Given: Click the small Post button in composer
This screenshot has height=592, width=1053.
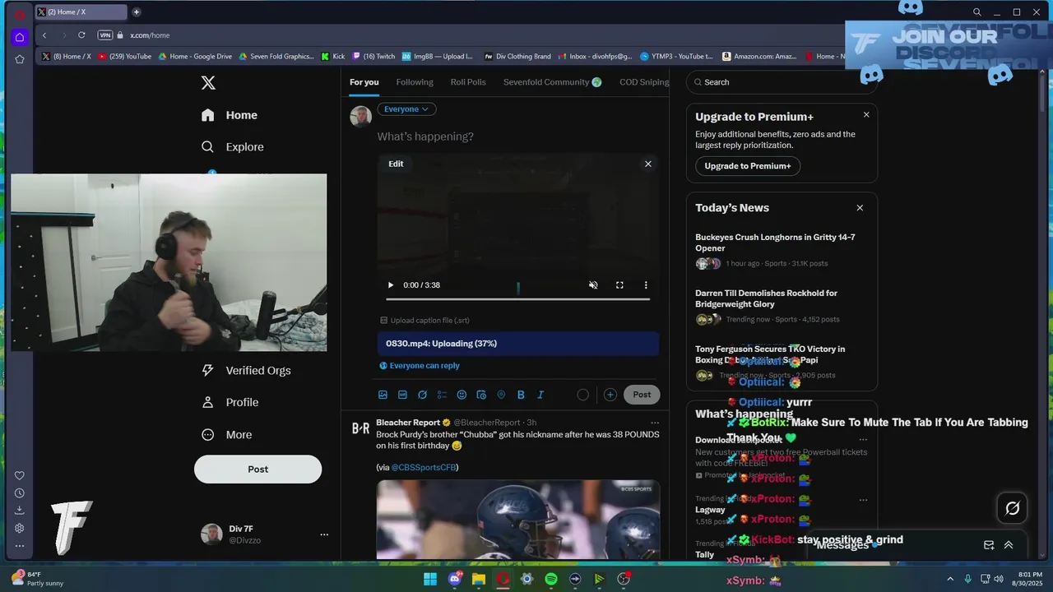Looking at the screenshot, I should click(x=642, y=395).
